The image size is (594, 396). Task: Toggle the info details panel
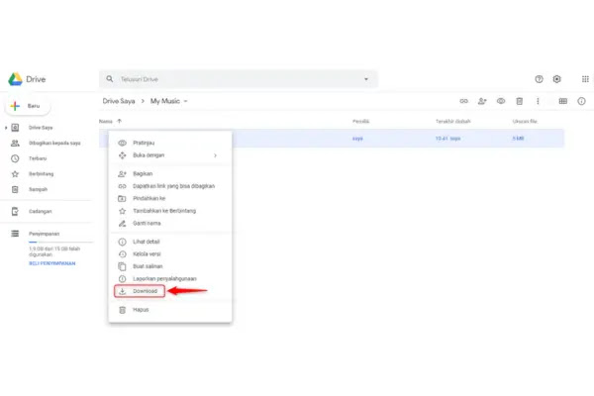[x=581, y=101]
